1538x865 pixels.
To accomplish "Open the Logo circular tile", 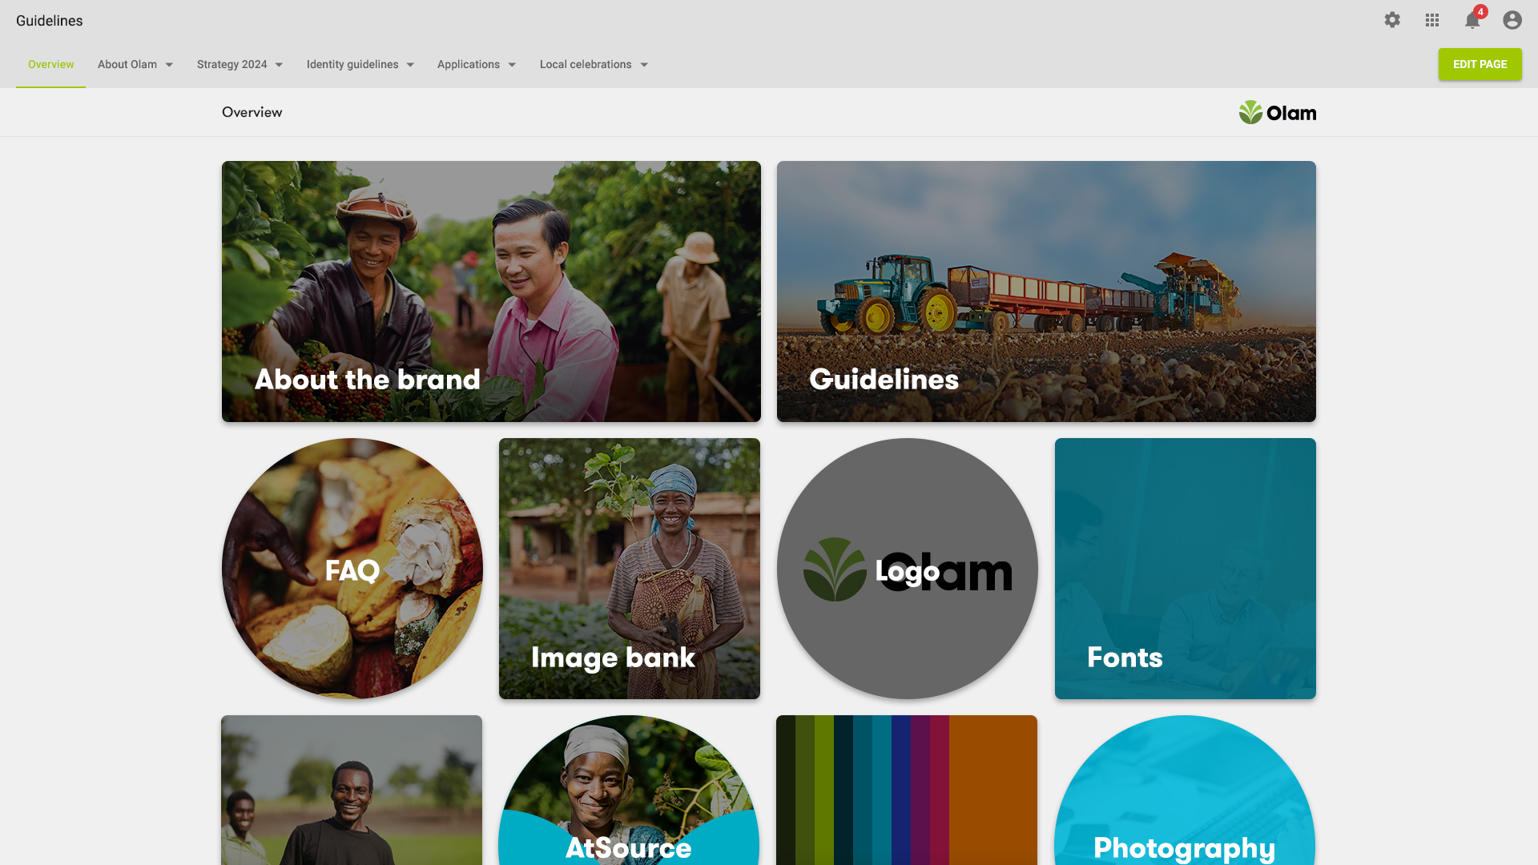I will click(x=908, y=569).
